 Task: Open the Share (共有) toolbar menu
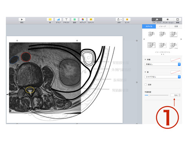[119, 20]
